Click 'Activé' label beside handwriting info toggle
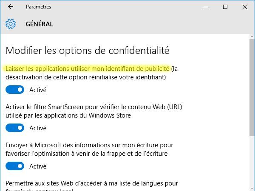Viewport: 255px width, 191px height. [x=38, y=166]
